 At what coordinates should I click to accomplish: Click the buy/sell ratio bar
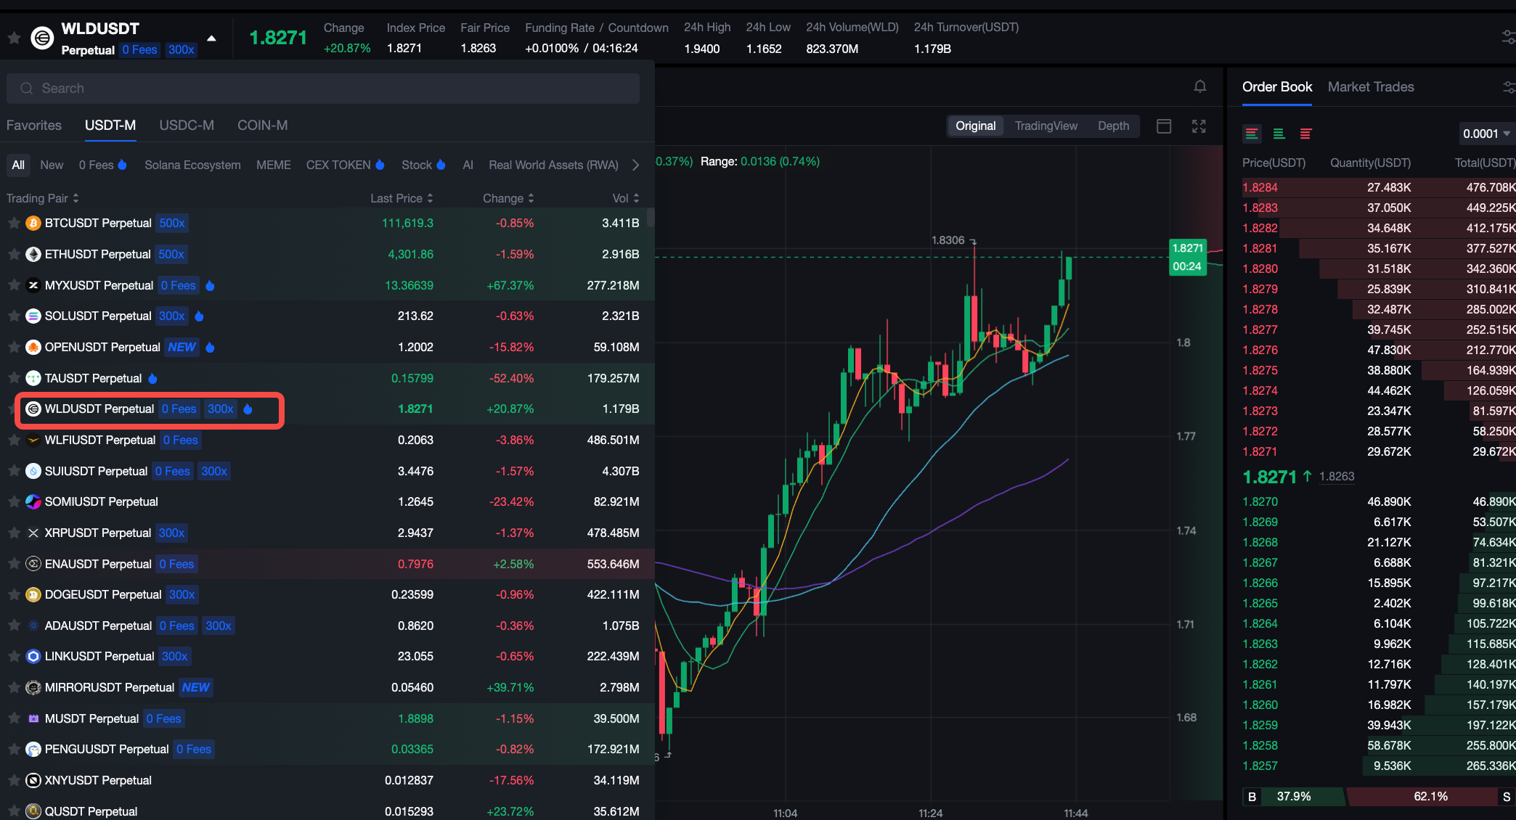(1378, 797)
